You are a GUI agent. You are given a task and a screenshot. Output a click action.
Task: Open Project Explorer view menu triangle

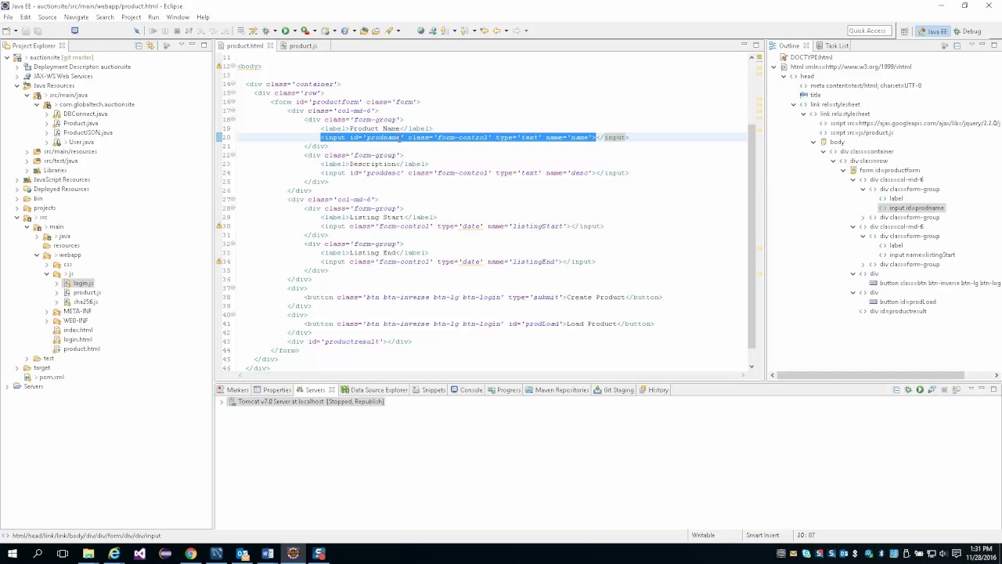181,45
